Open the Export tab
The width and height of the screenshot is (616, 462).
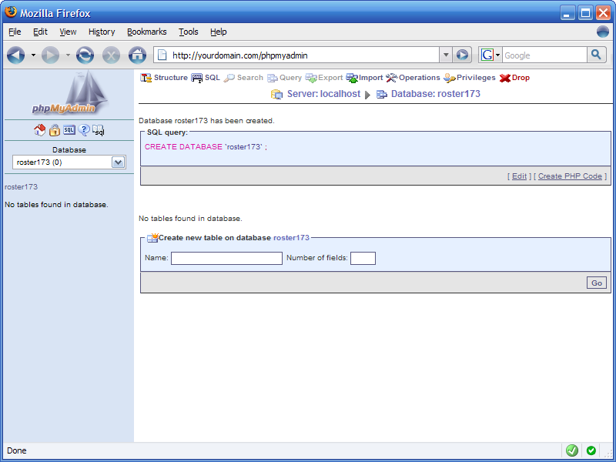coord(324,78)
